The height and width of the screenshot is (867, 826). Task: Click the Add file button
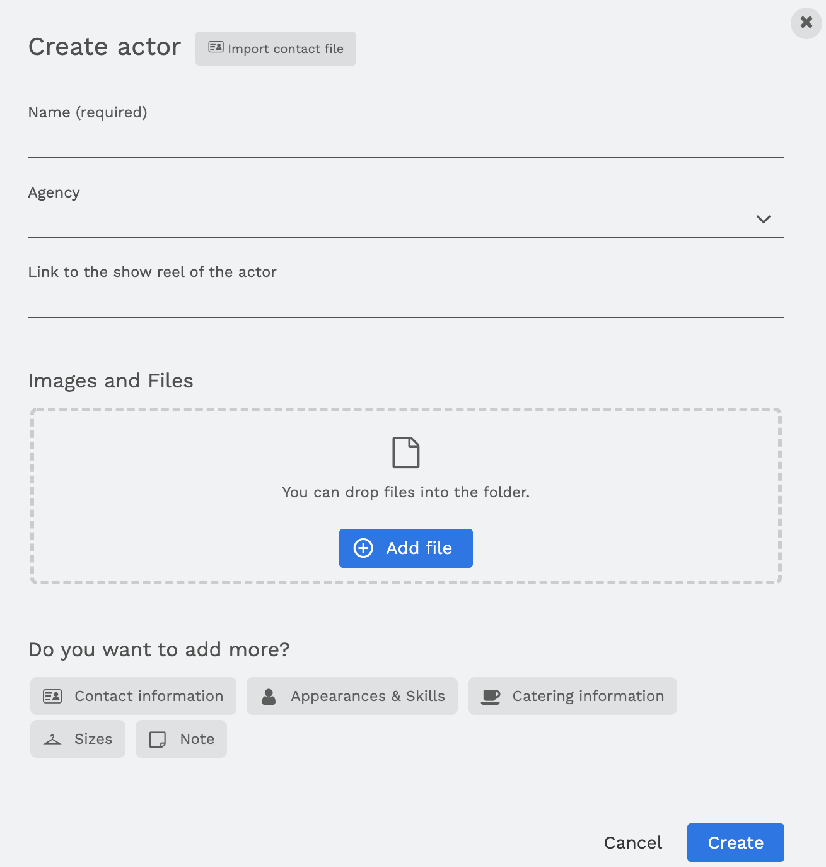(406, 548)
